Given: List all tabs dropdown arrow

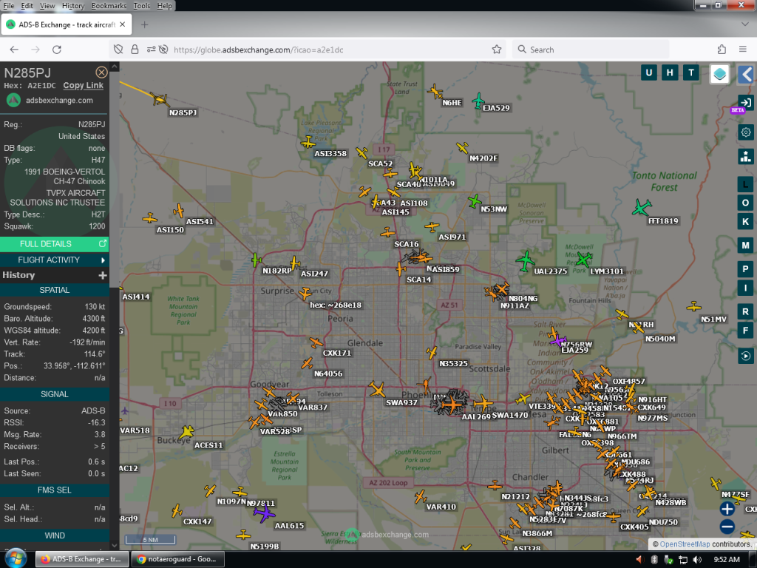Looking at the screenshot, I should click(x=744, y=24).
